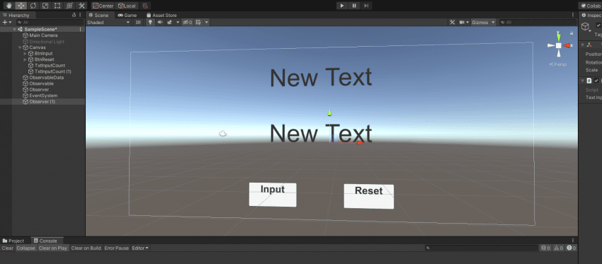Toggle Clear on Play option

(x=53, y=248)
